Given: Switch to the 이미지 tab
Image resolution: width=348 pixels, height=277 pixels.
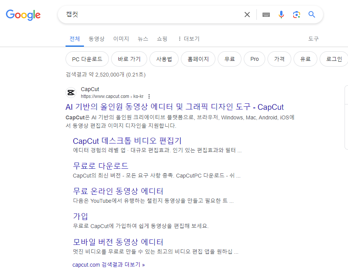Looking at the screenshot, I should point(121,39).
